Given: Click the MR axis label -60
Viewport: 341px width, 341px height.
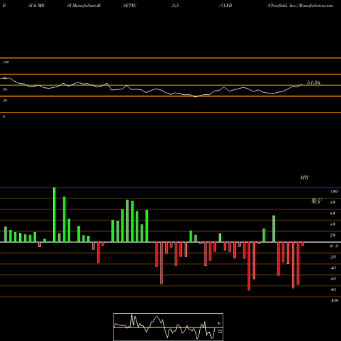Looking at the screenshot, I should 333,279.
